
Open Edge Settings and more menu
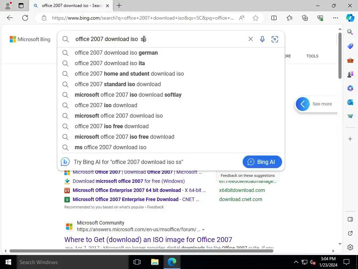click(335, 18)
